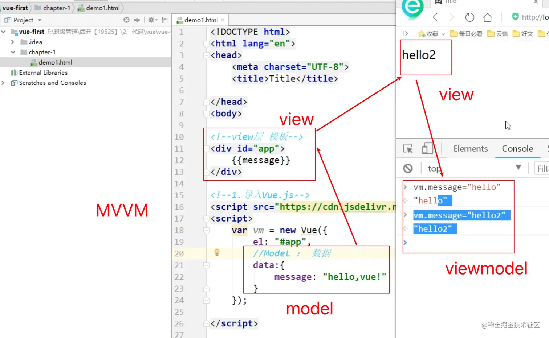The image size is (549, 338).
Task: Click the browser refresh icon
Action: click(x=469, y=17)
